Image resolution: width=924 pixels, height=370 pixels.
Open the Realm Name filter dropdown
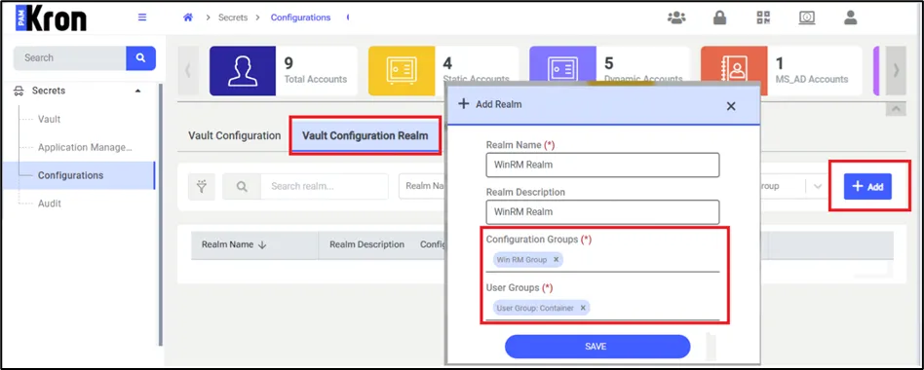tap(422, 187)
